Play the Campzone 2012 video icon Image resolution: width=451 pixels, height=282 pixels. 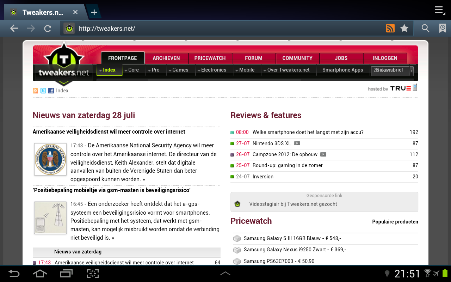tap(323, 154)
